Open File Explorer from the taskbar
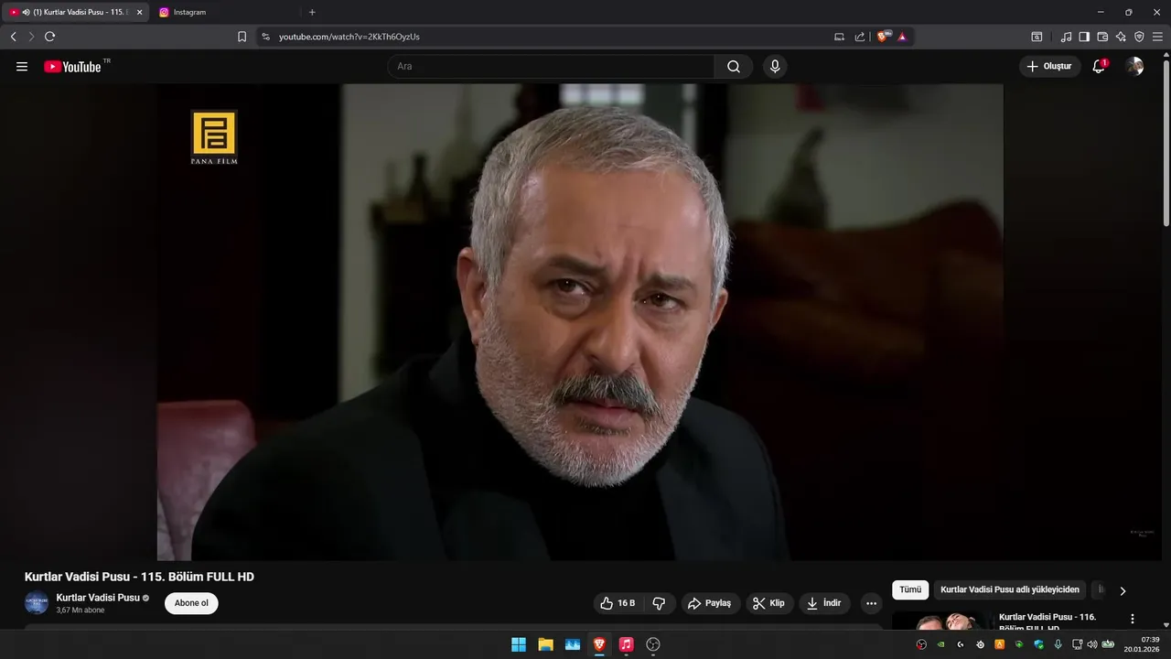Screen dimensions: 1171x659 [x=545, y=644]
